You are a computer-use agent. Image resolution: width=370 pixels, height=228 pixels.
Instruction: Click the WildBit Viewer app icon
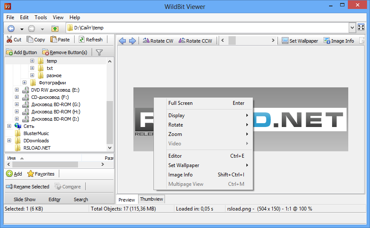pos(8,6)
